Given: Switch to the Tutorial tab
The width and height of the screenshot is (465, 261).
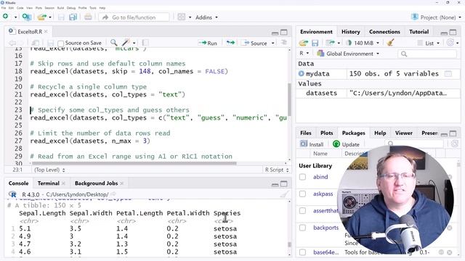Looking at the screenshot, I should (418, 31).
